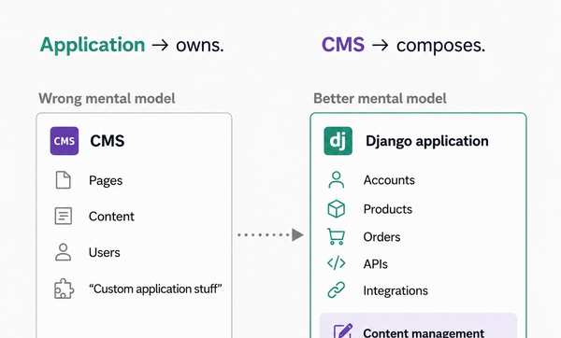Select the Pages document icon

click(x=64, y=179)
